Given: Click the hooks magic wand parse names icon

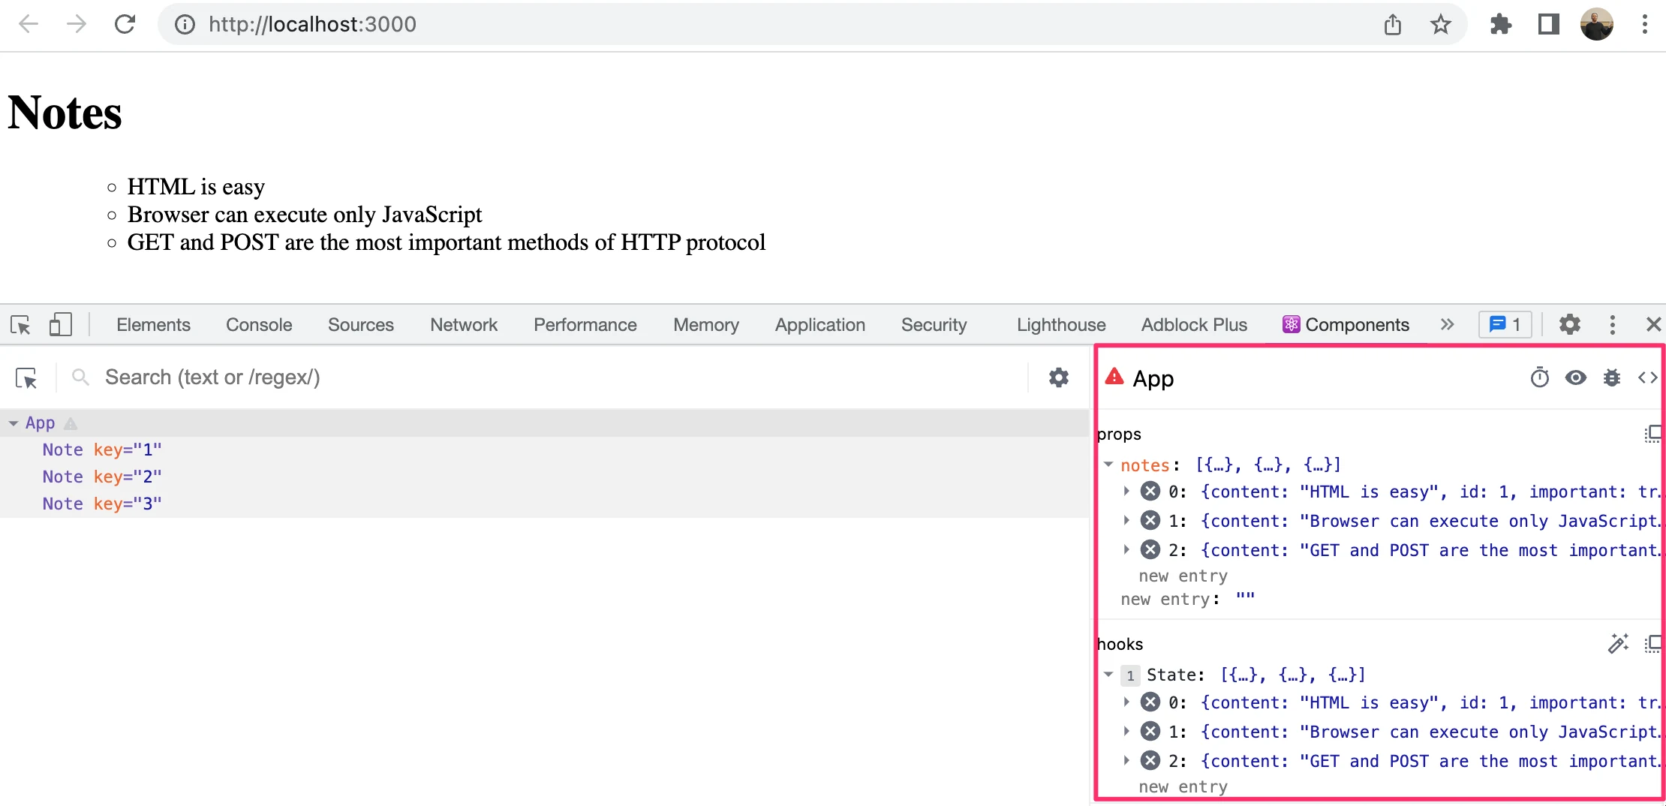Looking at the screenshot, I should tap(1618, 643).
